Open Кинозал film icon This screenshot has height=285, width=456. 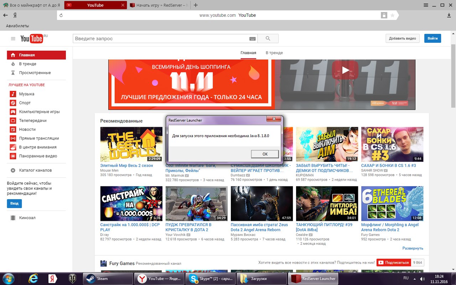(x=13, y=218)
